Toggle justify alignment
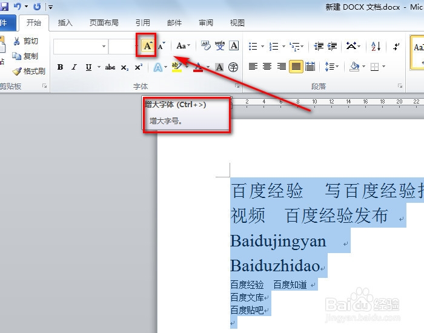Viewport: 424px width, 333px height. pos(296,66)
